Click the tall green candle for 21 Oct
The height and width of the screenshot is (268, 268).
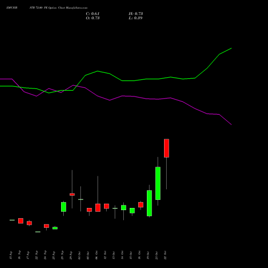[158, 183]
